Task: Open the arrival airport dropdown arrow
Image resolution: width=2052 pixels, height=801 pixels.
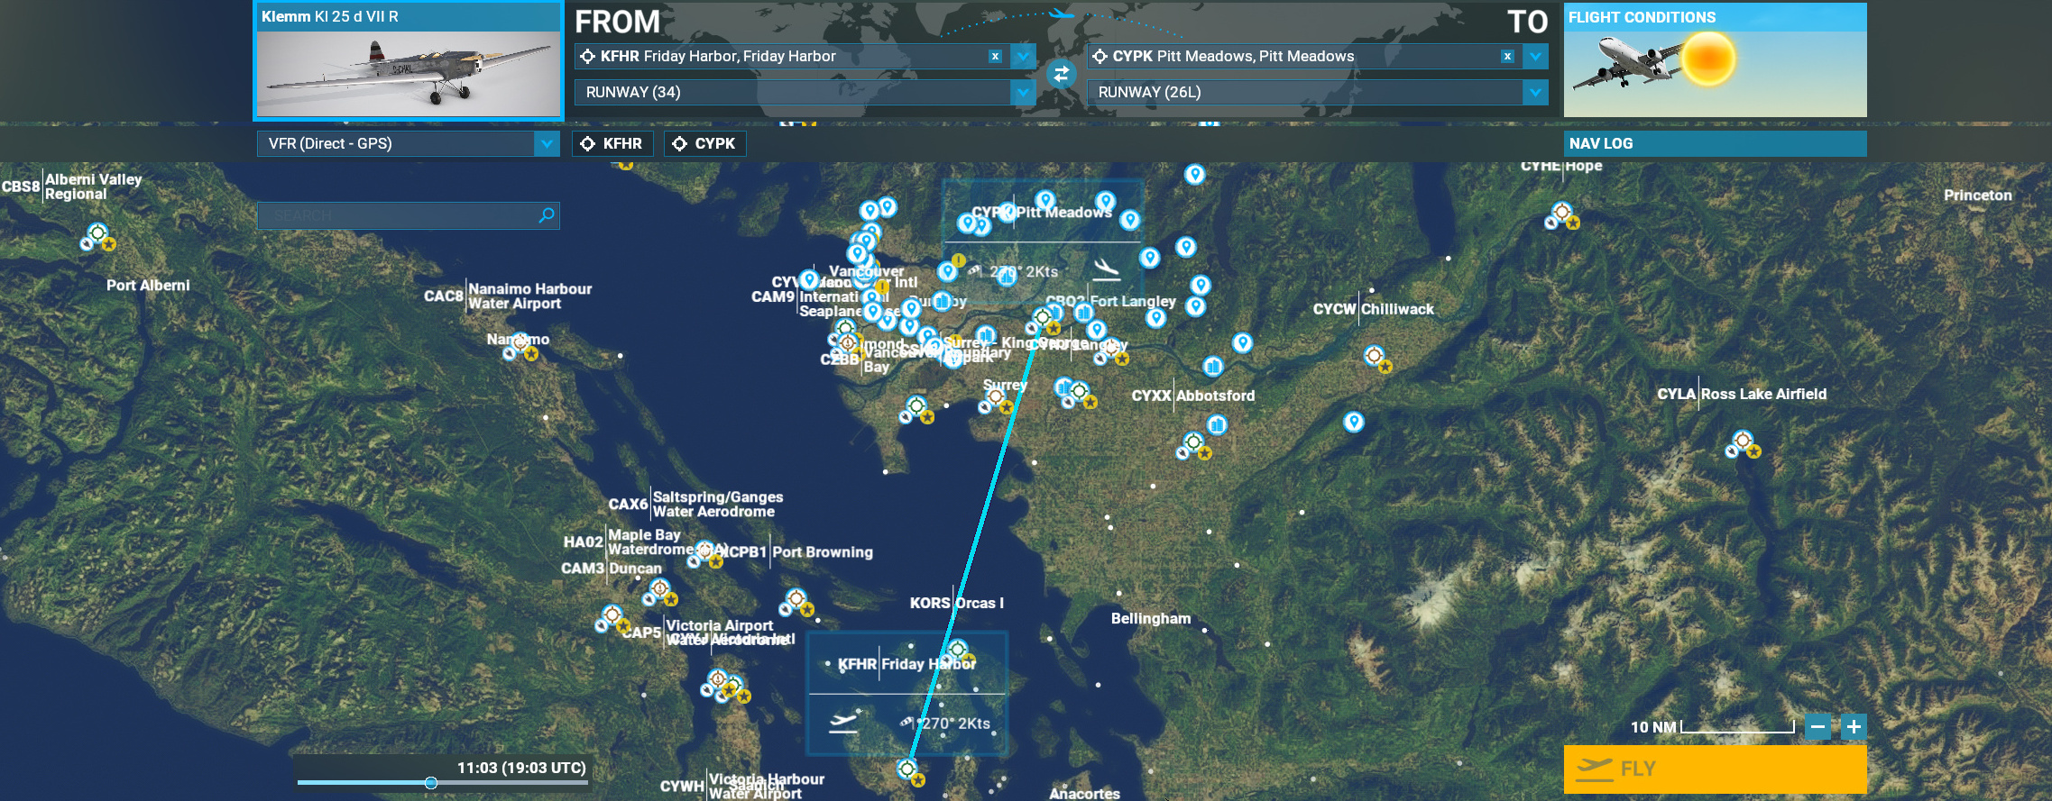Action: [1535, 56]
